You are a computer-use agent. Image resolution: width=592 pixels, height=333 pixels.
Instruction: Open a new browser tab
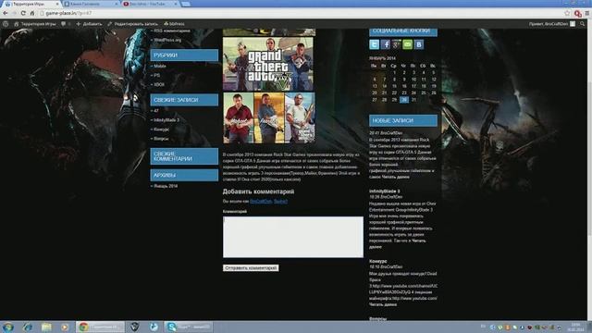[185, 4]
